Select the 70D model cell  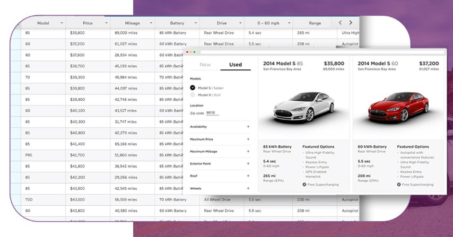coord(43,199)
